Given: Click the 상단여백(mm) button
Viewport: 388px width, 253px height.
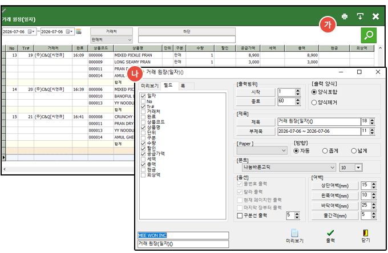Looking at the screenshot, I should (x=335, y=186).
